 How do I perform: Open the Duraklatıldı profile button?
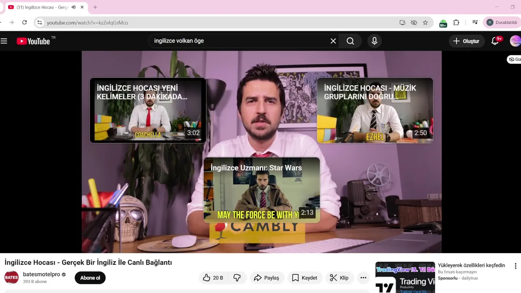pyautogui.click(x=502, y=22)
